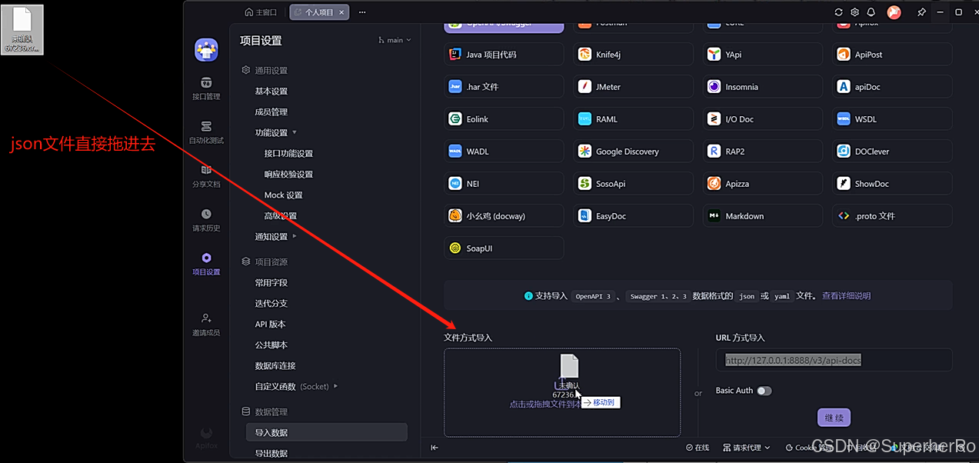
Task: Switch to the 主窗口 tab
Action: click(x=261, y=12)
